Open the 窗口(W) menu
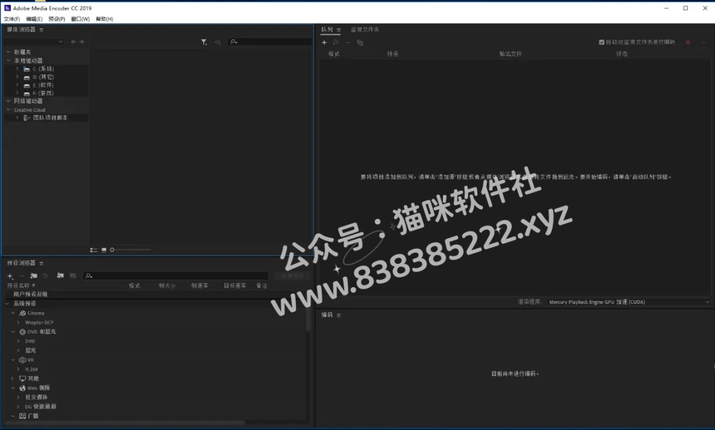 [80, 19]
